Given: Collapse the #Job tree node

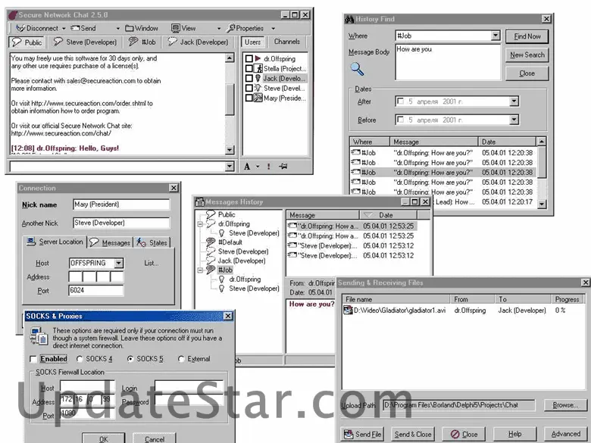Looking at the screenshot, I should click(200, 270).
